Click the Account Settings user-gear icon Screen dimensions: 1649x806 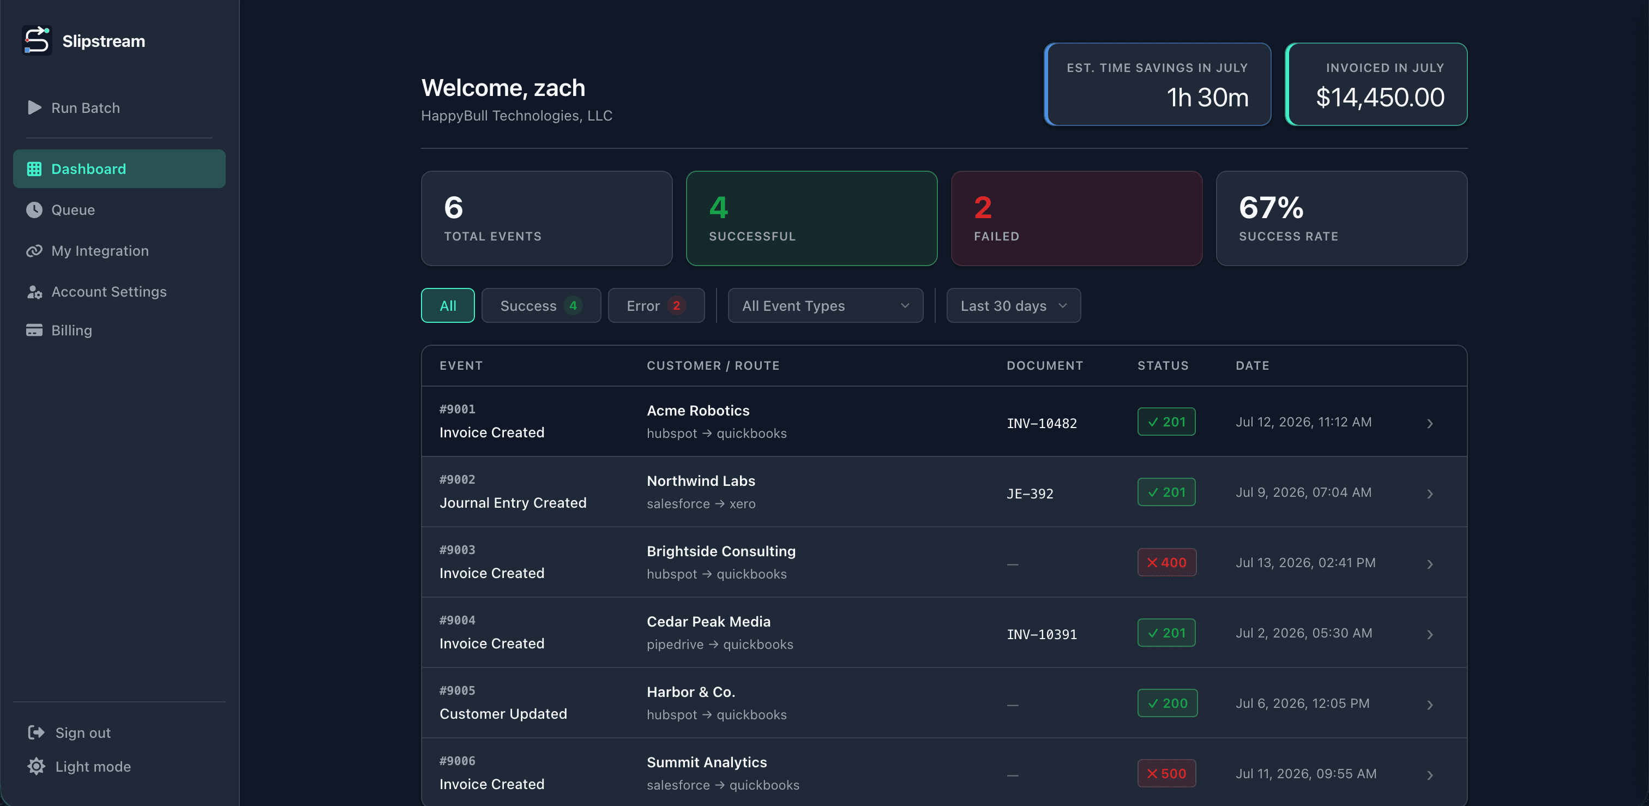34,292
